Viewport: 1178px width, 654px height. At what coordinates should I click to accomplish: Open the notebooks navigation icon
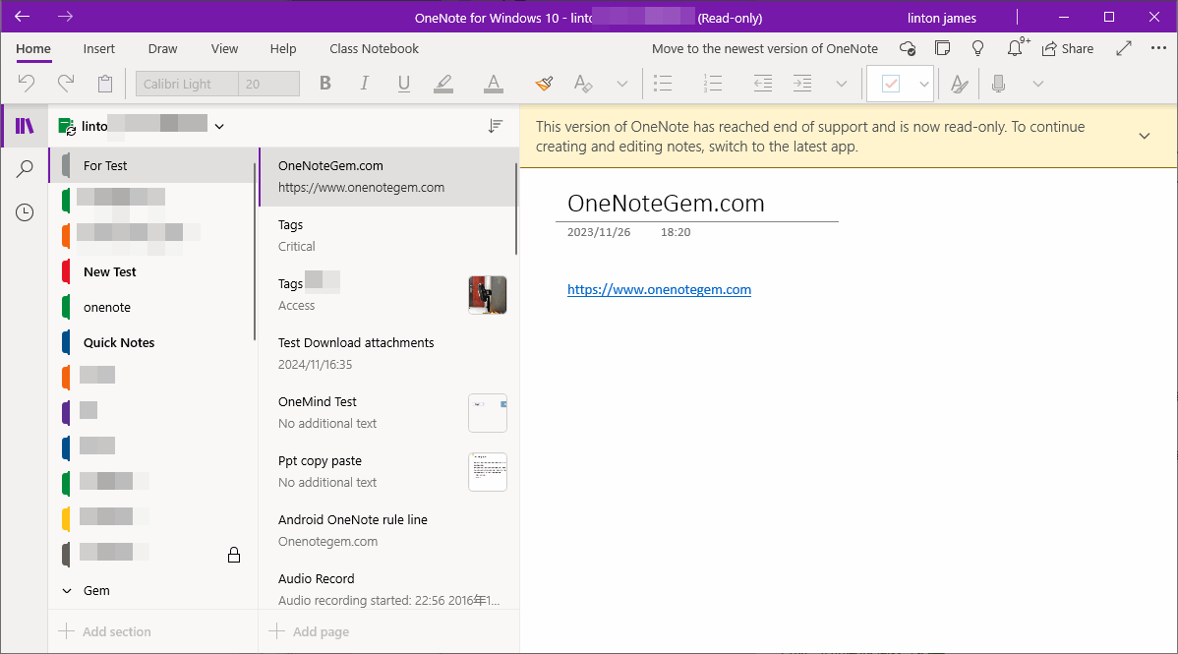pos(25,126)
